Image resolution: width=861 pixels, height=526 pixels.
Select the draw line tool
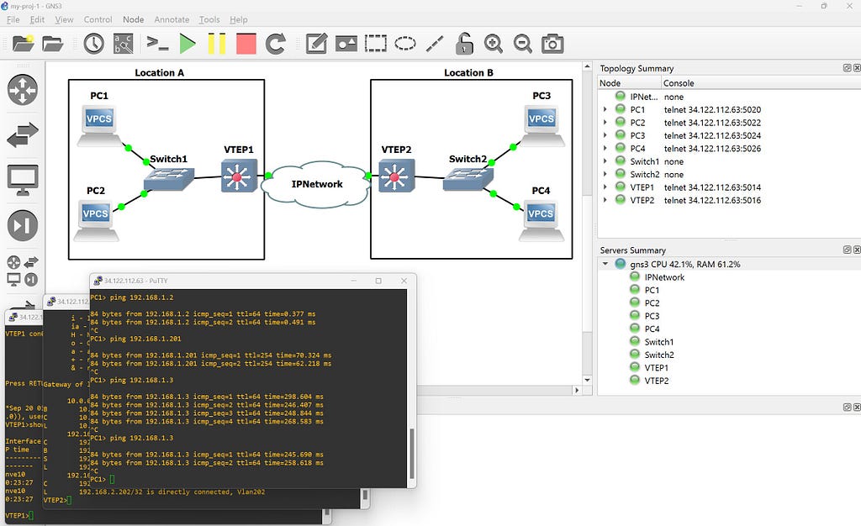tap(435, 44)
